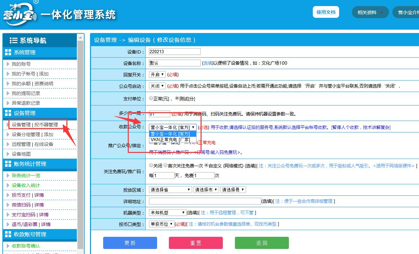Expand the 相关资料 dropdown menu
The height and width of the screenshot is (254, 419).
(370, 12)
